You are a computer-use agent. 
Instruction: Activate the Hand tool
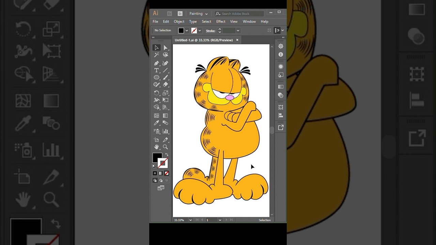[x=156, y=147]
